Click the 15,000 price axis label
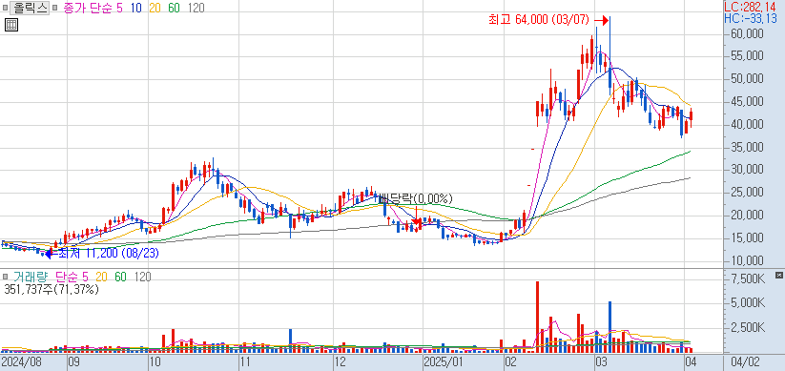785x371 pixels. pos(747,238)
